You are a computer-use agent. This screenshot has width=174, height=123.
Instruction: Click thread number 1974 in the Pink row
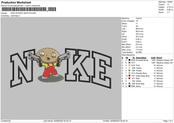(x=133, y=65)
